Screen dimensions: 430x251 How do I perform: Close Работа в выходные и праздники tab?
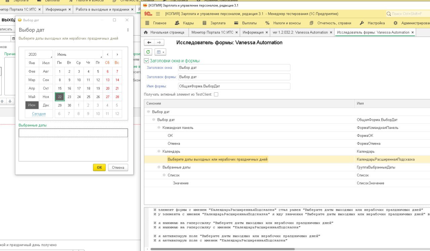tap(132, 9)
